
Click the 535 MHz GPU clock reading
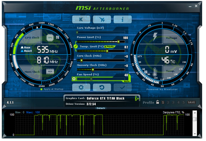tap(47, 50)
